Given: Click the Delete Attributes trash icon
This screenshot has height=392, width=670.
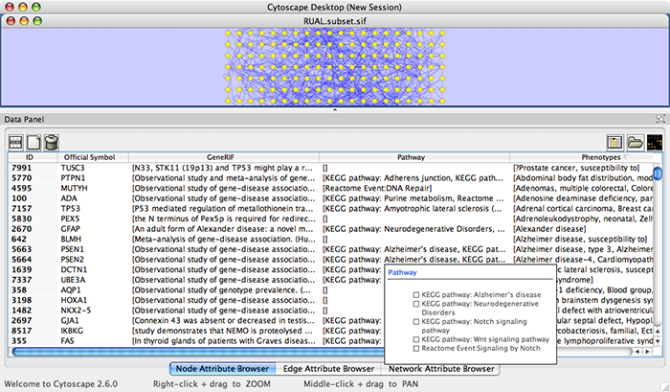Looking at the screenshot, I should point(52,142).
